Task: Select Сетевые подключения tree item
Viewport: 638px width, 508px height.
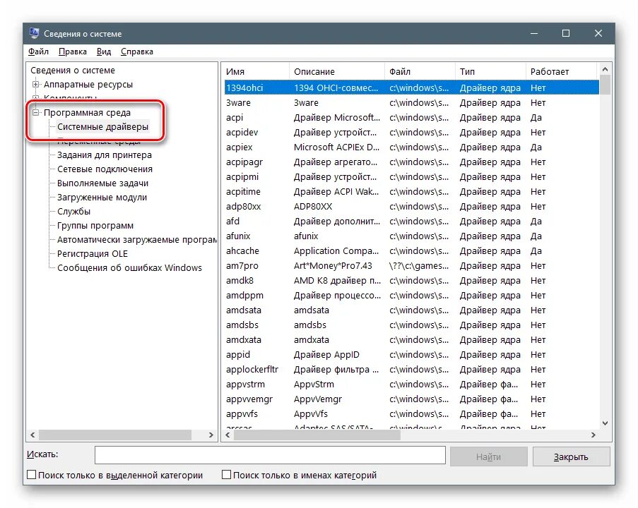Action: (x=105, y=169)
